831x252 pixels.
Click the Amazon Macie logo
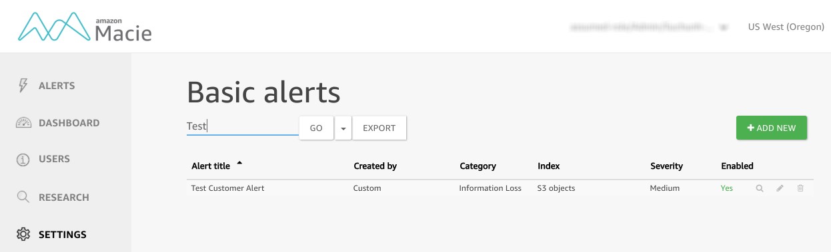coord(85,27)
